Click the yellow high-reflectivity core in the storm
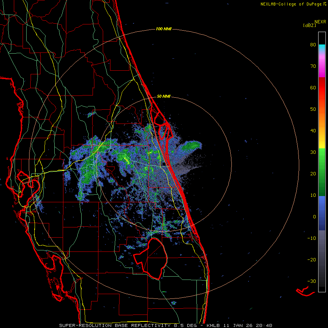Screen dimensions: 328x328 pyautogui.click(x=126, y=160)
